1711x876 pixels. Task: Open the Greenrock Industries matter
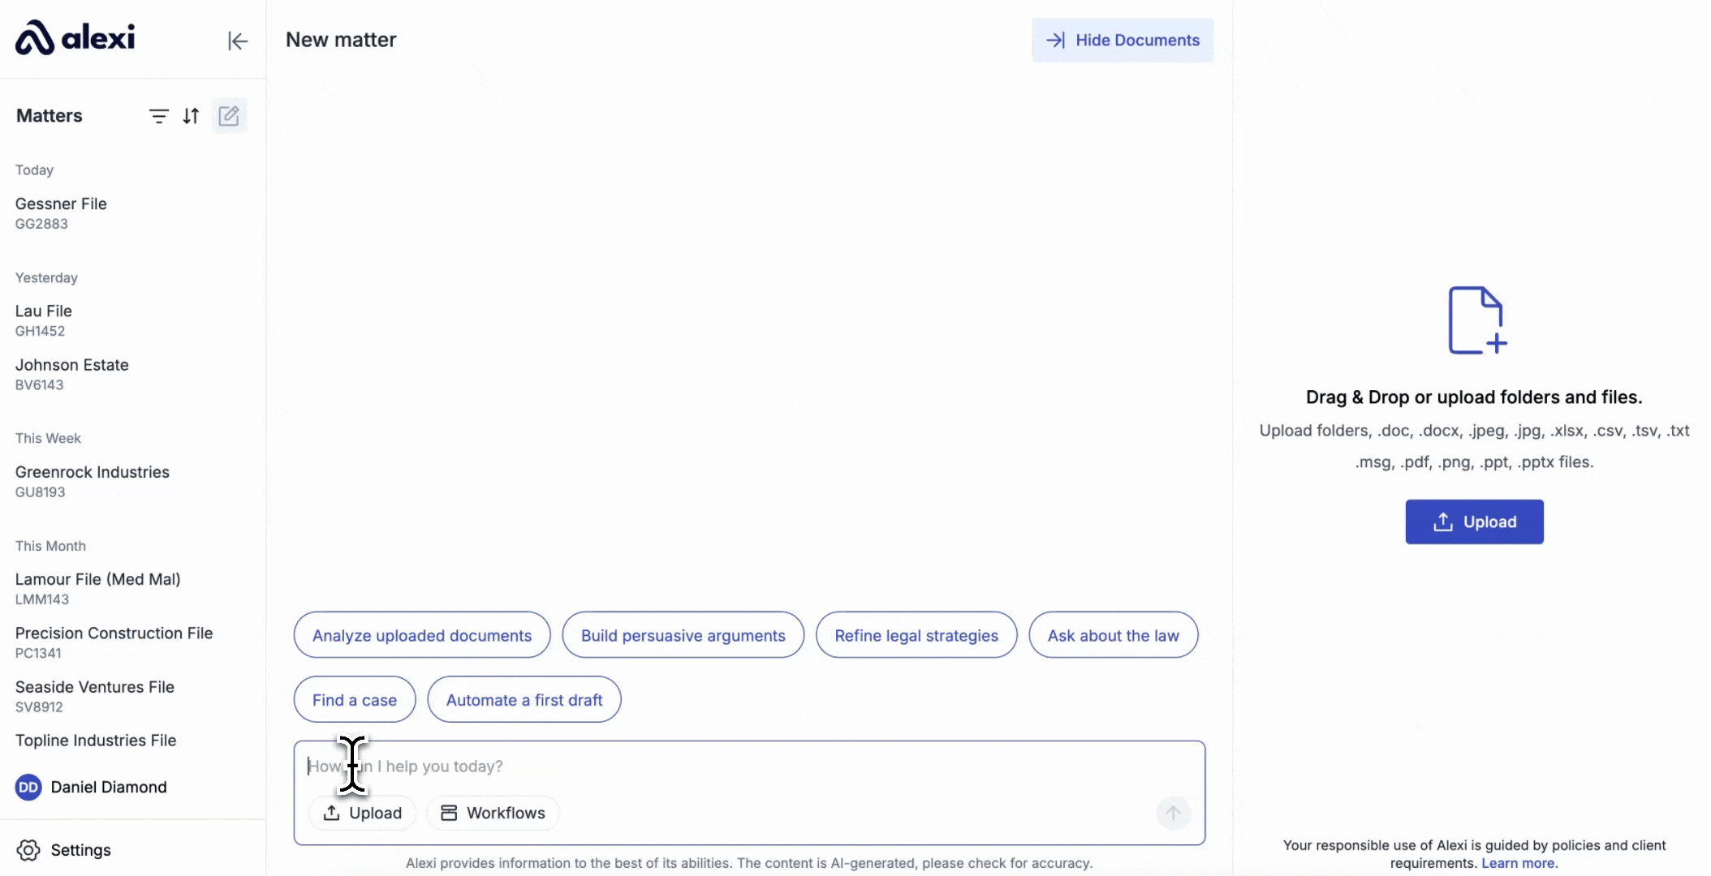pyautogui.click(x=92, y=473)
